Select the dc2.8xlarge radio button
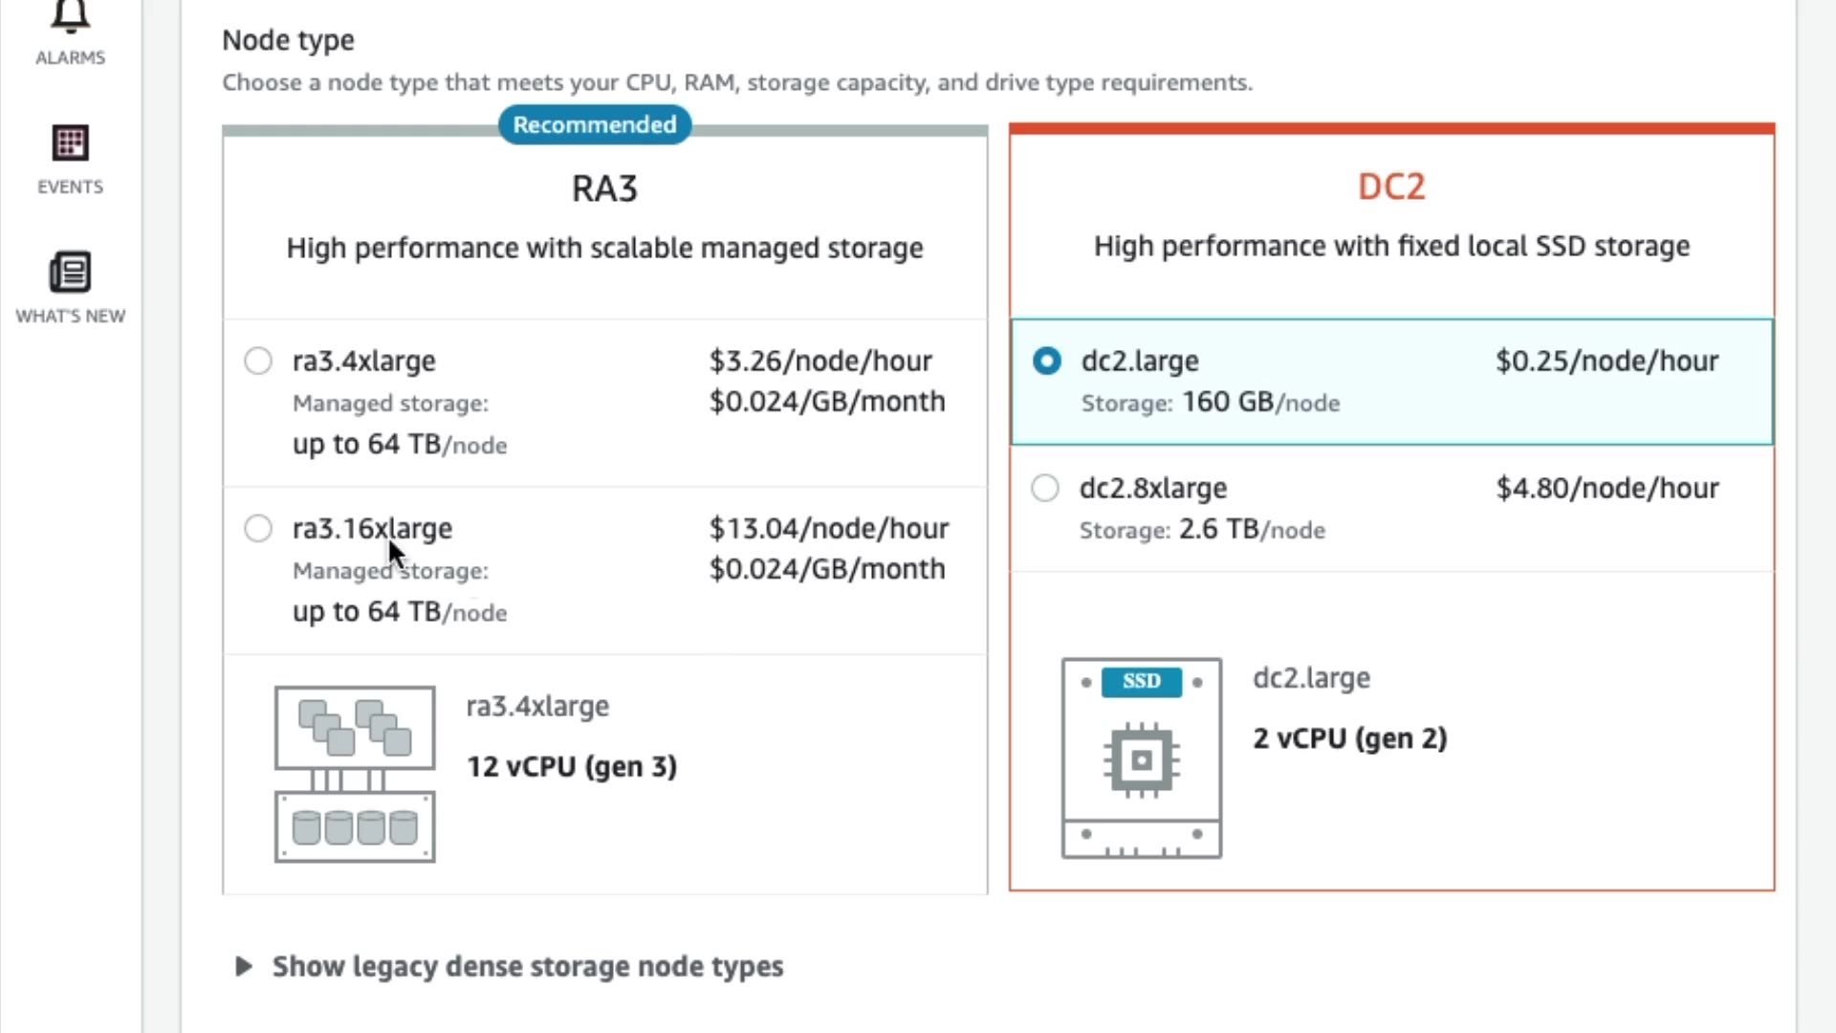The width and height of the screenshot is (1836, 1033). click(x=1045, y=488)
